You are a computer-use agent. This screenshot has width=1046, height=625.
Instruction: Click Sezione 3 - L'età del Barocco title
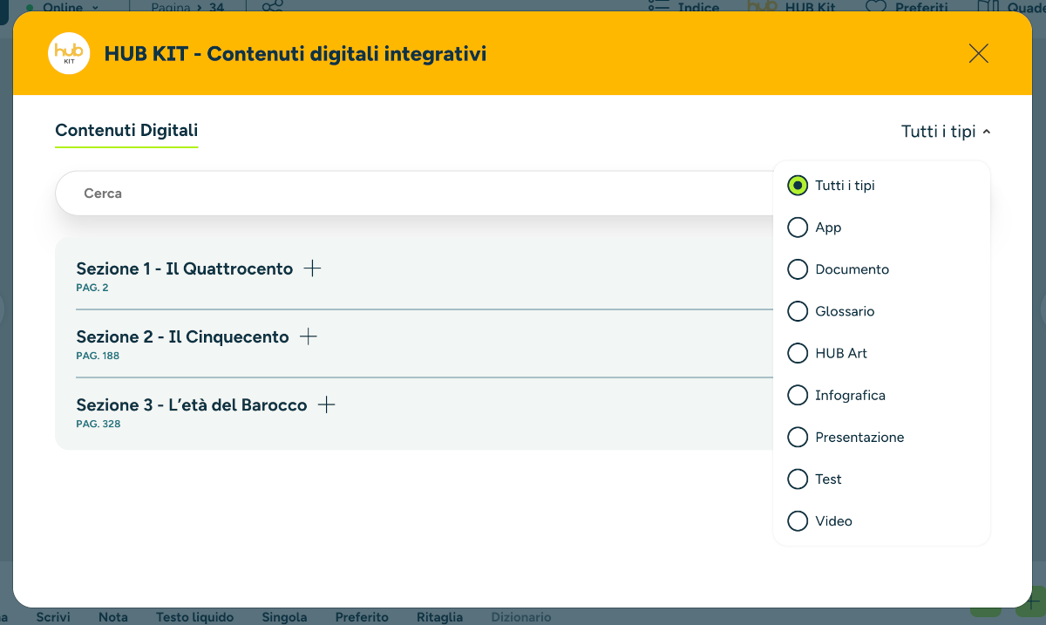[192, 404]
